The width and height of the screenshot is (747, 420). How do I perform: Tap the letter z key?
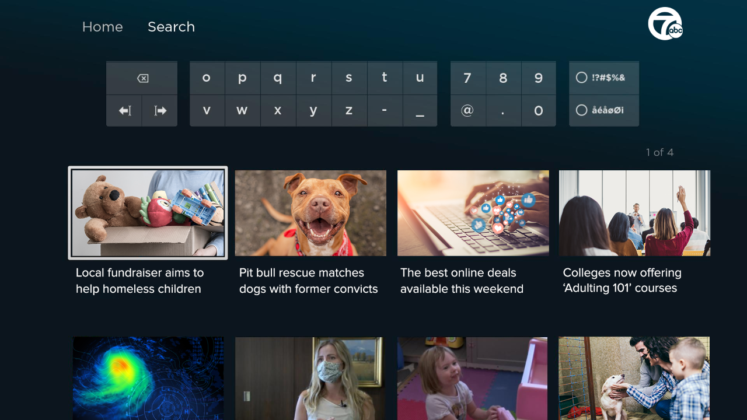349,111
